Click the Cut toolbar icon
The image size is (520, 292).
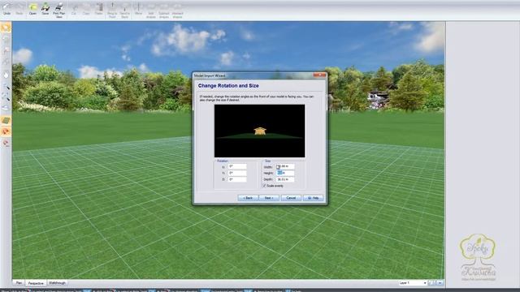[74, 9]
